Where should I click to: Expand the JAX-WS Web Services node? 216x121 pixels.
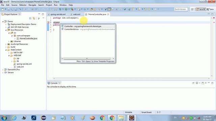click(x=6, y=27)
